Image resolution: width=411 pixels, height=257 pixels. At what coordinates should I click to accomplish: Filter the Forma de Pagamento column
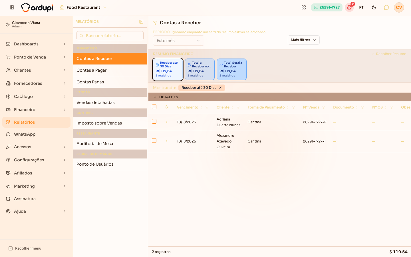click(x=293, y=107)
